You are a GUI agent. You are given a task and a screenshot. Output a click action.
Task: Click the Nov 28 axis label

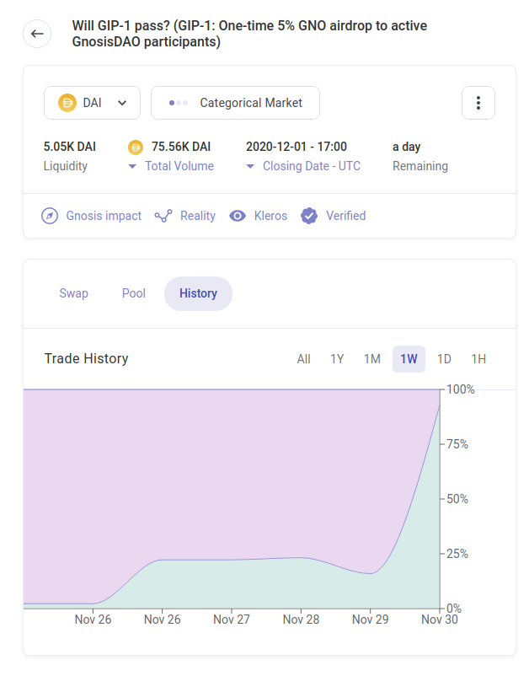click(301, 620)
